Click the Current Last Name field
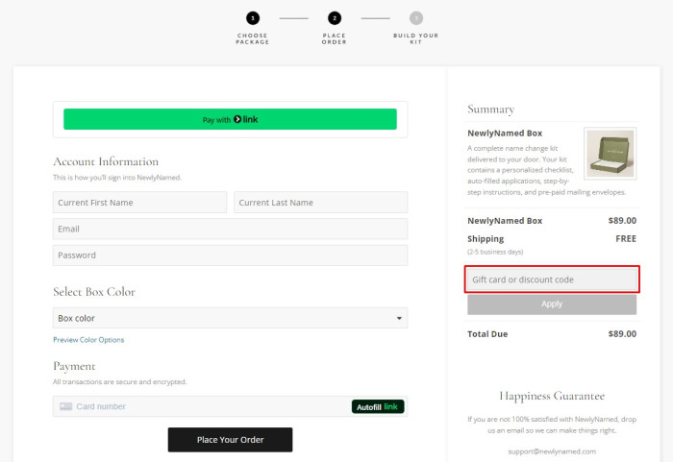Screen dimensions: 673x462 320,203
